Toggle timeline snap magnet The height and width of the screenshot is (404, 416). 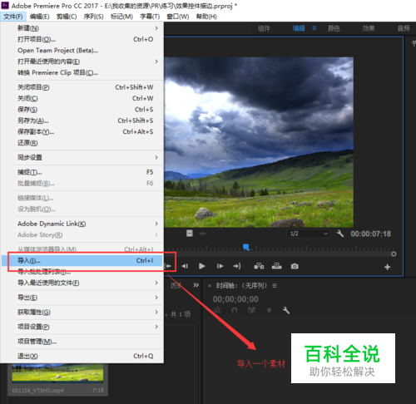[235, 310]
